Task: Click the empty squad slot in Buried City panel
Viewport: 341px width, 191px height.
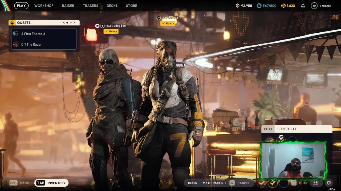Action: point(292,139)
